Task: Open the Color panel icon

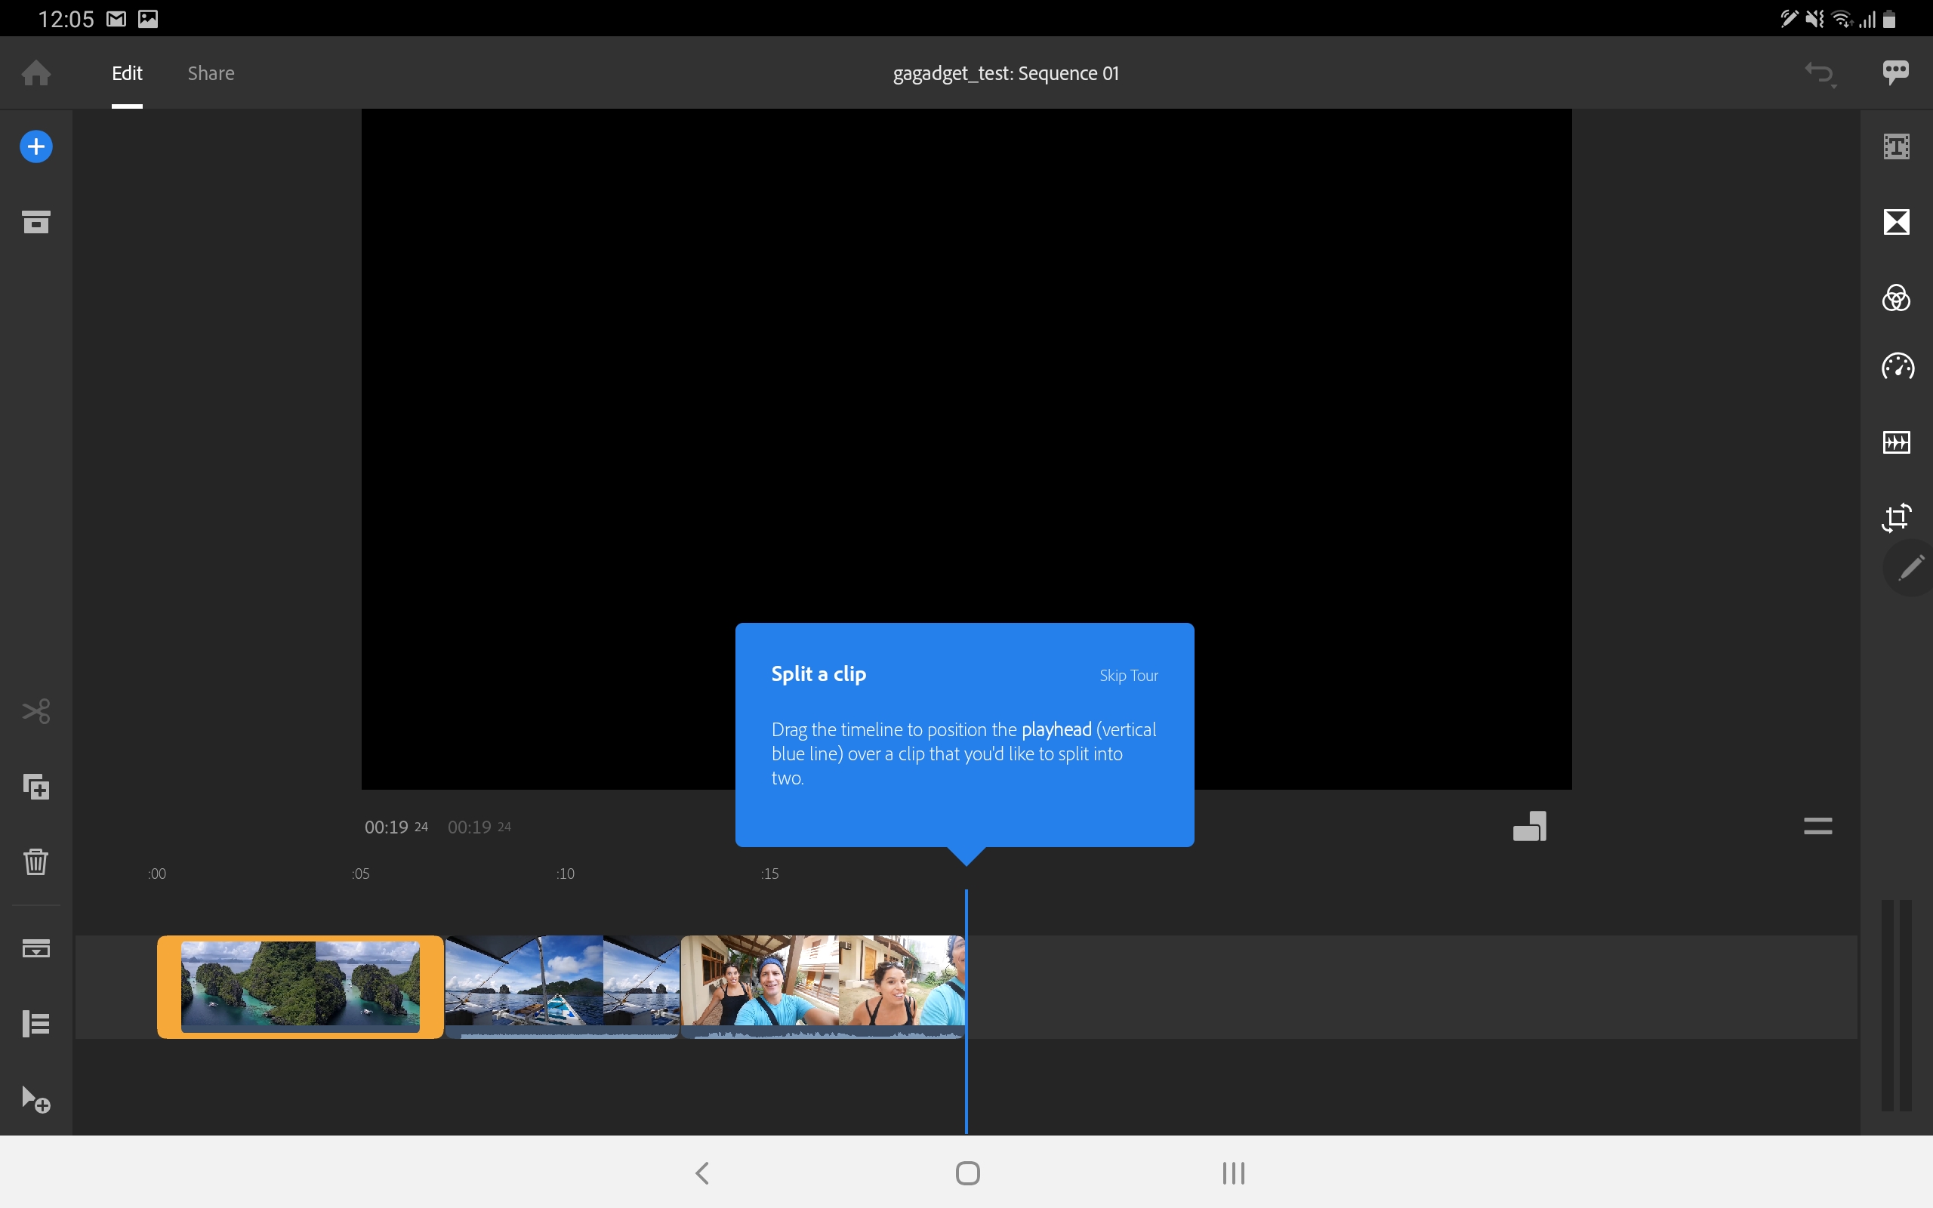Action: click(x=1896, y=297)
